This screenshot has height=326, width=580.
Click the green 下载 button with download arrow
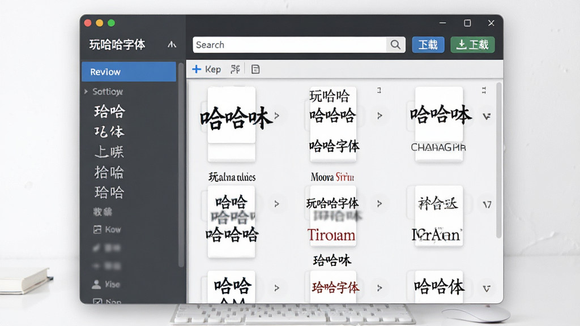click(x=472, y=45)
